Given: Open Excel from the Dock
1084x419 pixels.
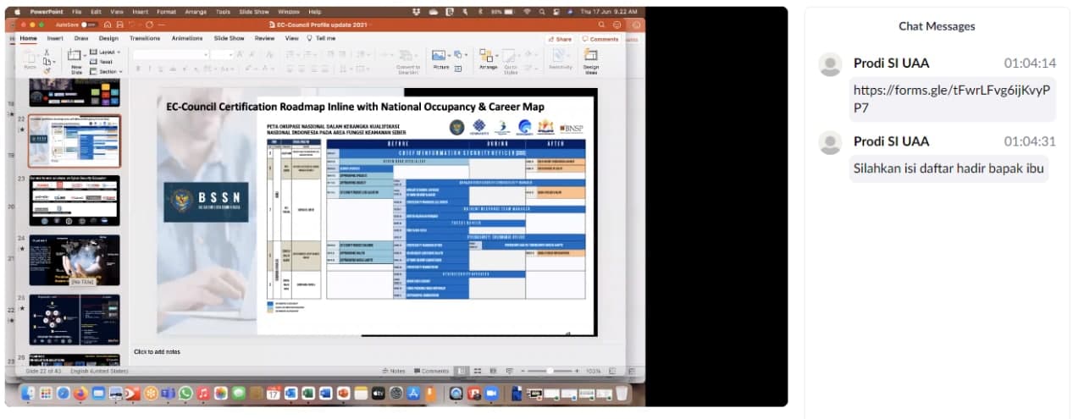Looking at the screenshot, I should 308,394.
